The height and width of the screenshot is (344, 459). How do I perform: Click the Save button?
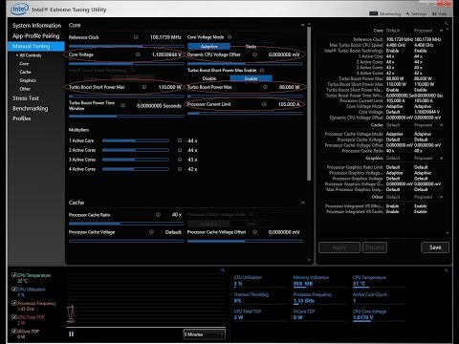pos(435,247)
